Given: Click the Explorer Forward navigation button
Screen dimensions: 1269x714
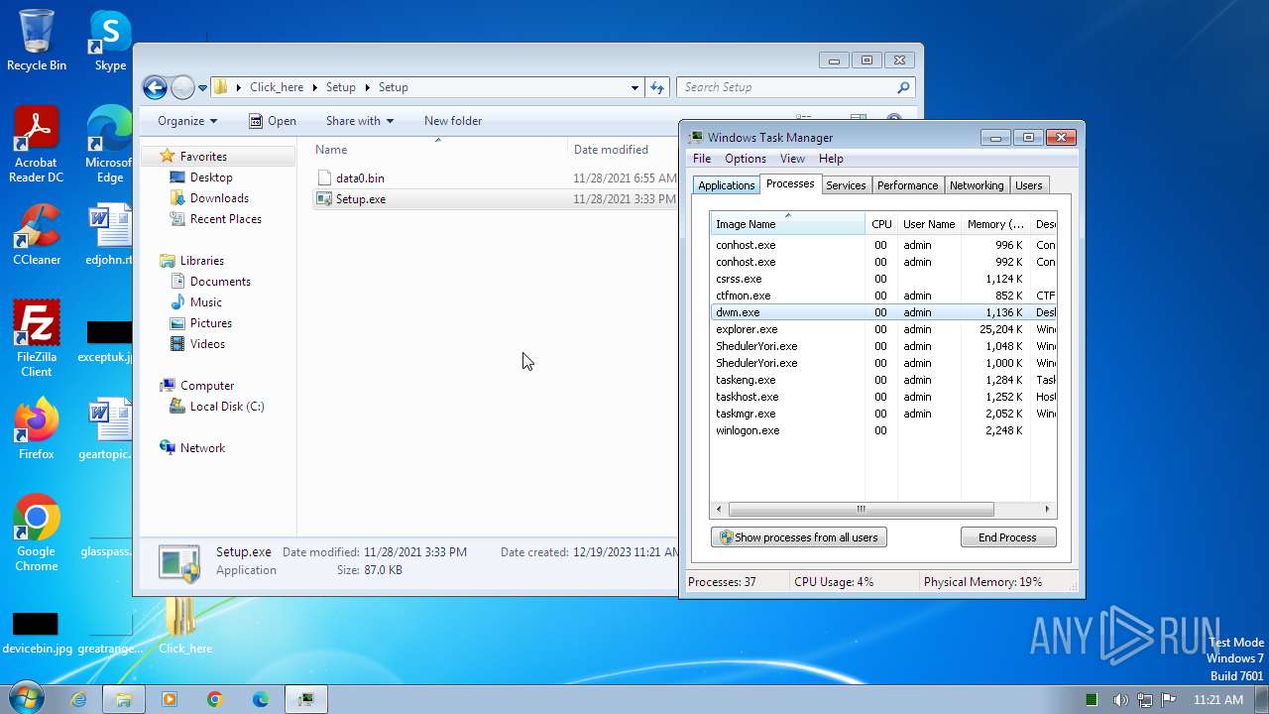Looking at the screenshot, I should (182, 87).
